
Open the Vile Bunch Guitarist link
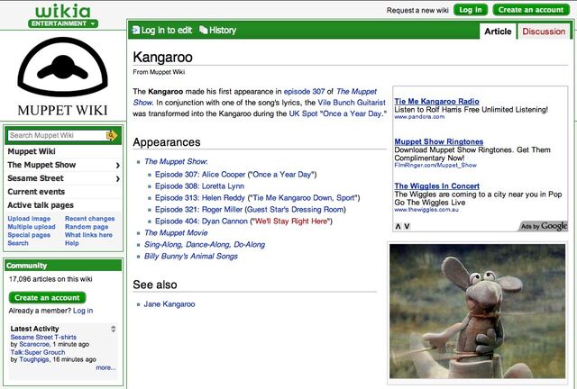point(352,103)
